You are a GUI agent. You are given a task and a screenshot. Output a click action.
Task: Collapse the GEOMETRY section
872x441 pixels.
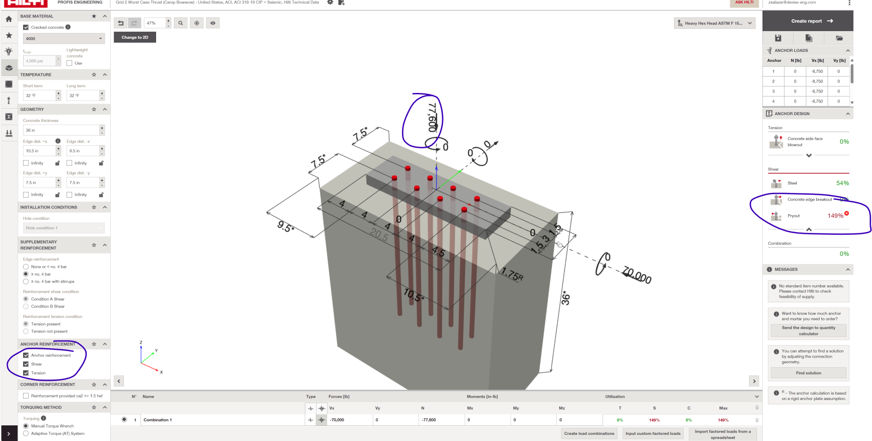104,109
